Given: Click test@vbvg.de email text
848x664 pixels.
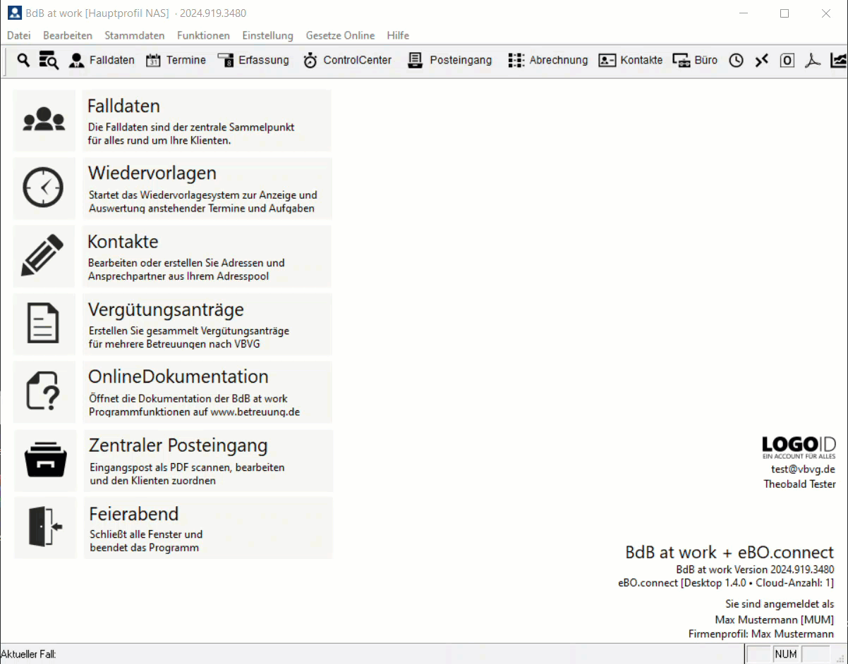Looking at the screenshot, I should coord(803,469).
